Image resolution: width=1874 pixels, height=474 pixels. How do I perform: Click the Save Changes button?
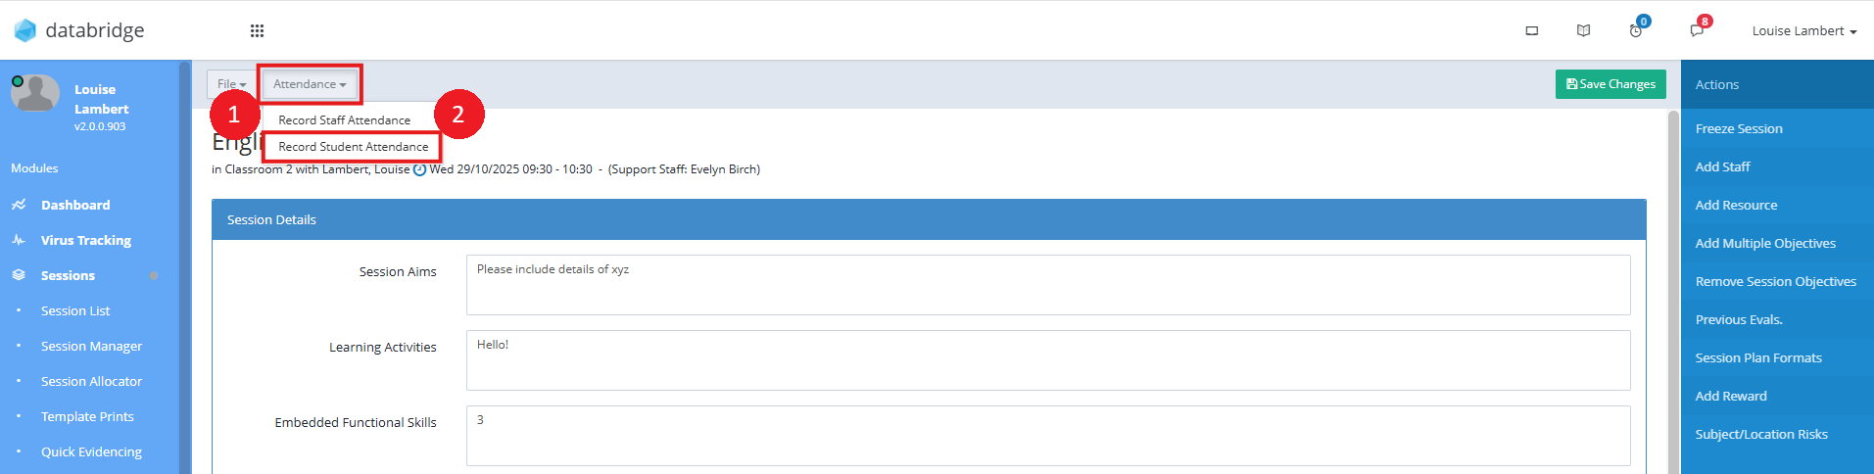point(1610,84)
